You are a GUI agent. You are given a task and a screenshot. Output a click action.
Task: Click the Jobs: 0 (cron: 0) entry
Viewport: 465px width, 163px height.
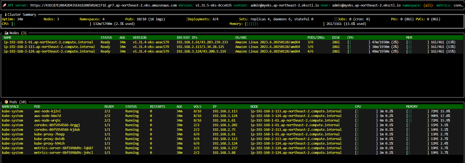coord(354,19)
